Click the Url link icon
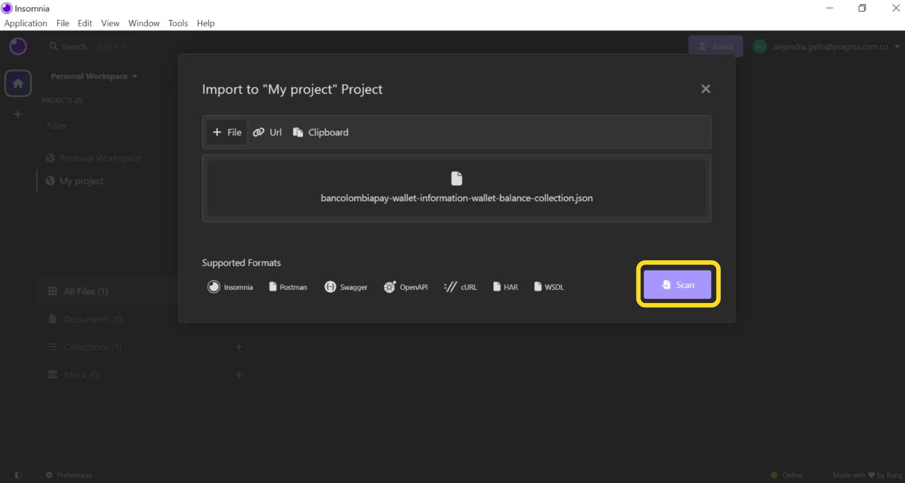 (x=258, y=132)
